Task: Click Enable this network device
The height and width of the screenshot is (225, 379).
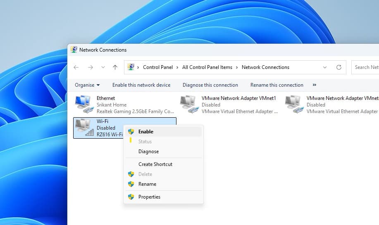Action: (141, 85)
